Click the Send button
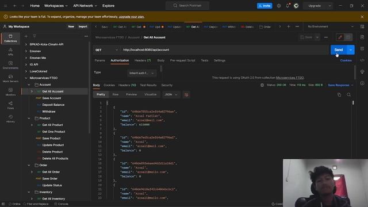Image resolution: width=368 pixels, height=207 pixels. pos(339,50)
